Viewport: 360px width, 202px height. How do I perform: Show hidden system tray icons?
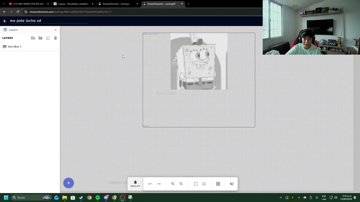click(x=281, y=198)
